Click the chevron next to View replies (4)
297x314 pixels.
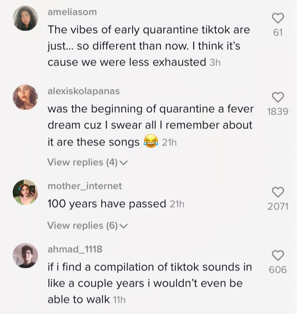tap(124, 163)
